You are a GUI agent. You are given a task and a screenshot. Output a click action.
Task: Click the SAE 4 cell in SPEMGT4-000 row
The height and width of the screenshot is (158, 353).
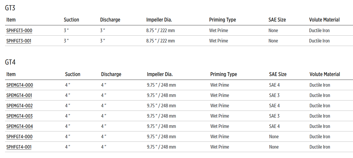click(x=274, y=85)
